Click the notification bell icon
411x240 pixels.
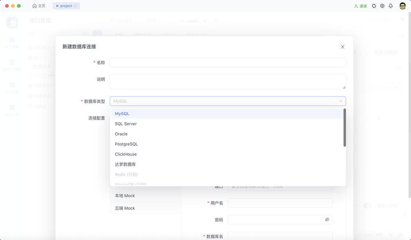[x=390, y=6]
